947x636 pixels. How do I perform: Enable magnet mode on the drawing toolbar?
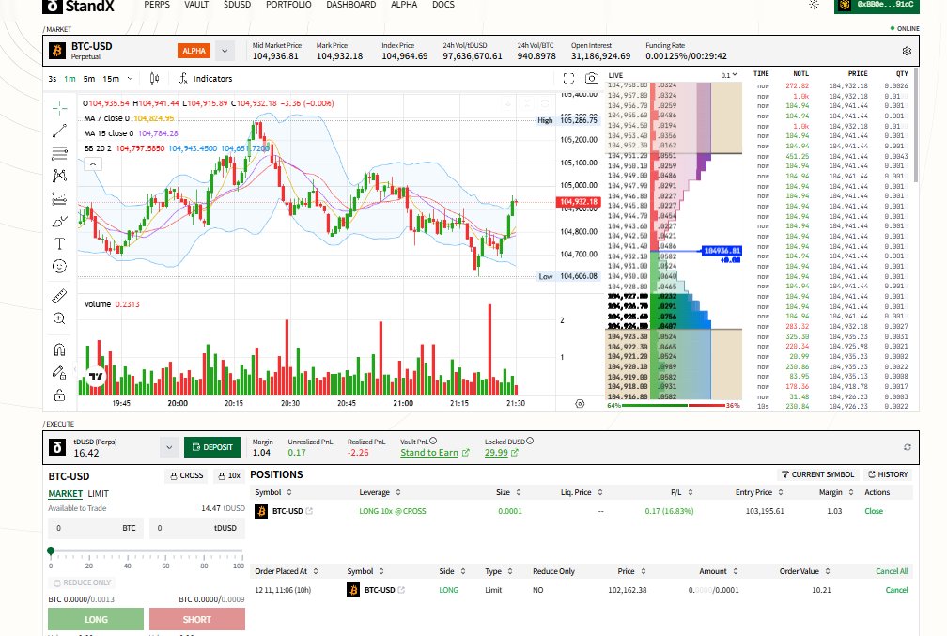pyautogui.click(x=59, y=349)
